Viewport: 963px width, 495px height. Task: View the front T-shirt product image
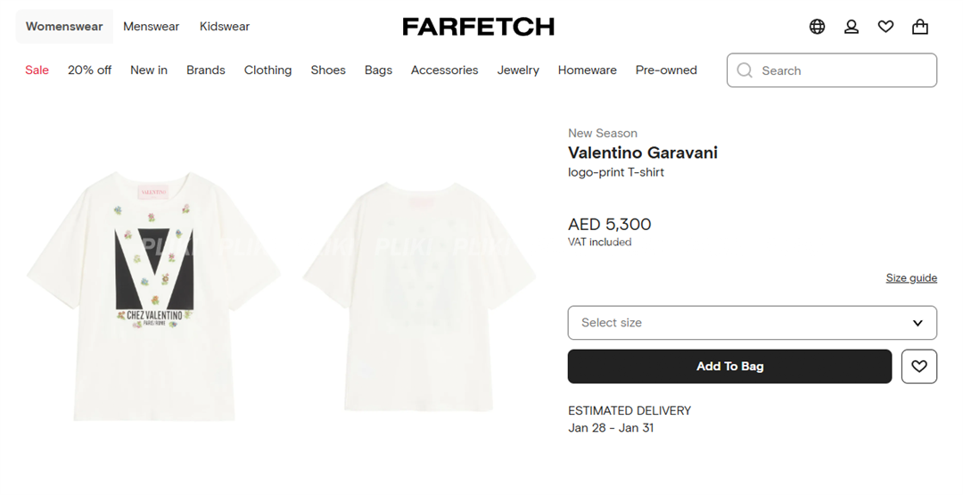click(x=153, y=297)
